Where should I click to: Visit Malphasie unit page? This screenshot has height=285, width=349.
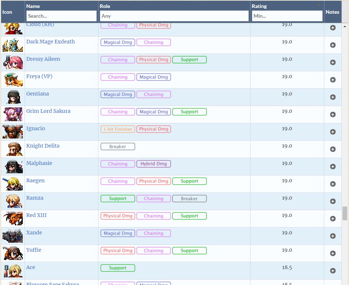coord(39,163)
